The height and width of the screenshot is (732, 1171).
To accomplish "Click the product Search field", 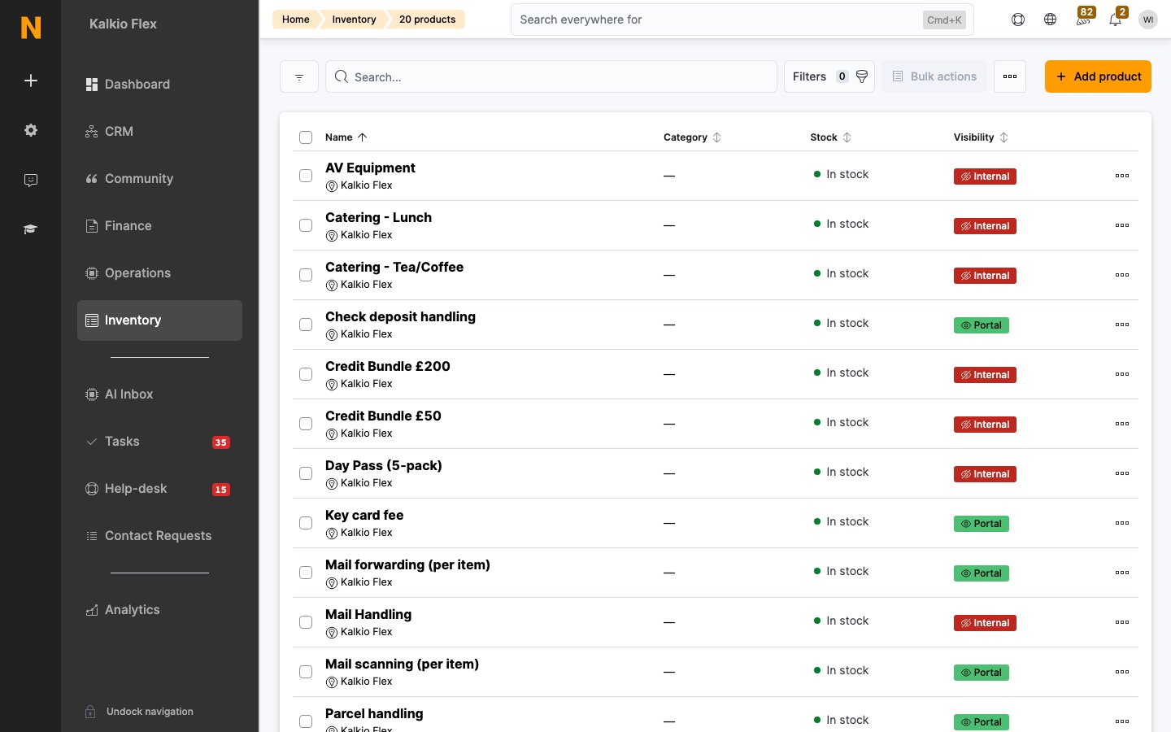I will [551, 76].
